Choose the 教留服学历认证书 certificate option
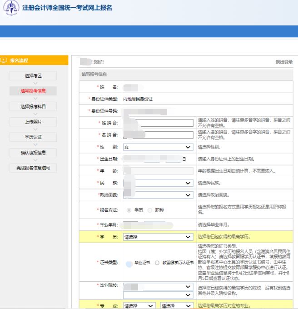 pos(157,263)
